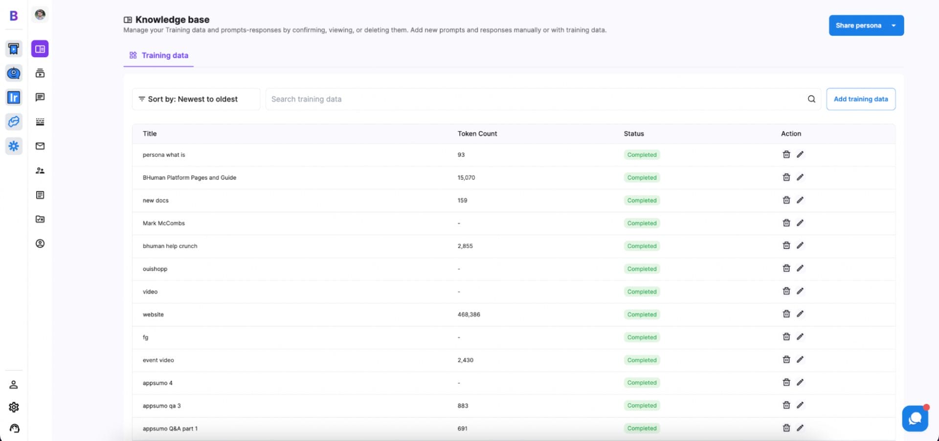Open the 'Sort by: Newest to oldest' dropdown
Screen dimensions: 939x441
point(196,99)
